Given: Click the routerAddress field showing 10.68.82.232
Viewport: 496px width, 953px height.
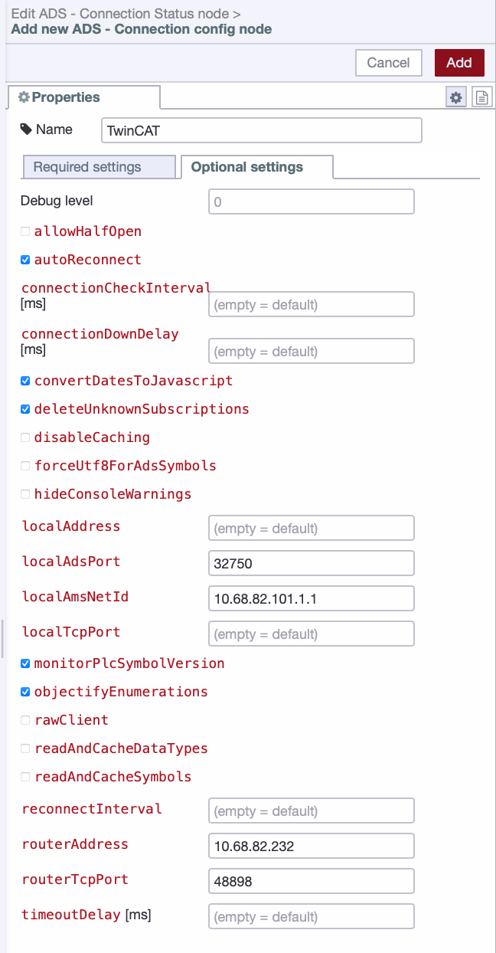Looking at the screenshot, I should (311, 845).
